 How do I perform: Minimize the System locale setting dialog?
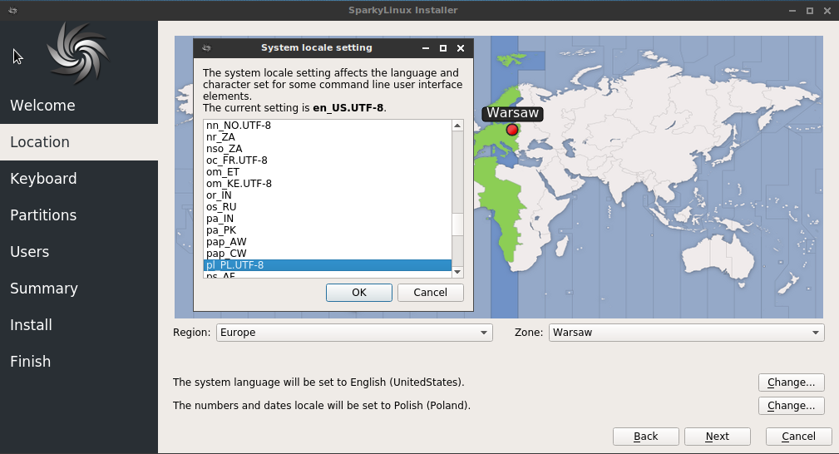pos(426,48)
